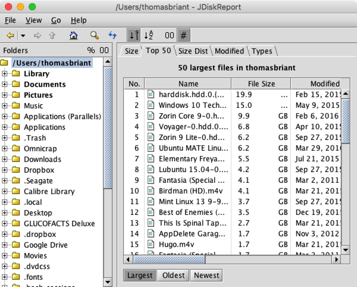Click the table horizontal scroll right arrow
The width and height of the screenshot is (357, 287).
click(x=336, y=260)
